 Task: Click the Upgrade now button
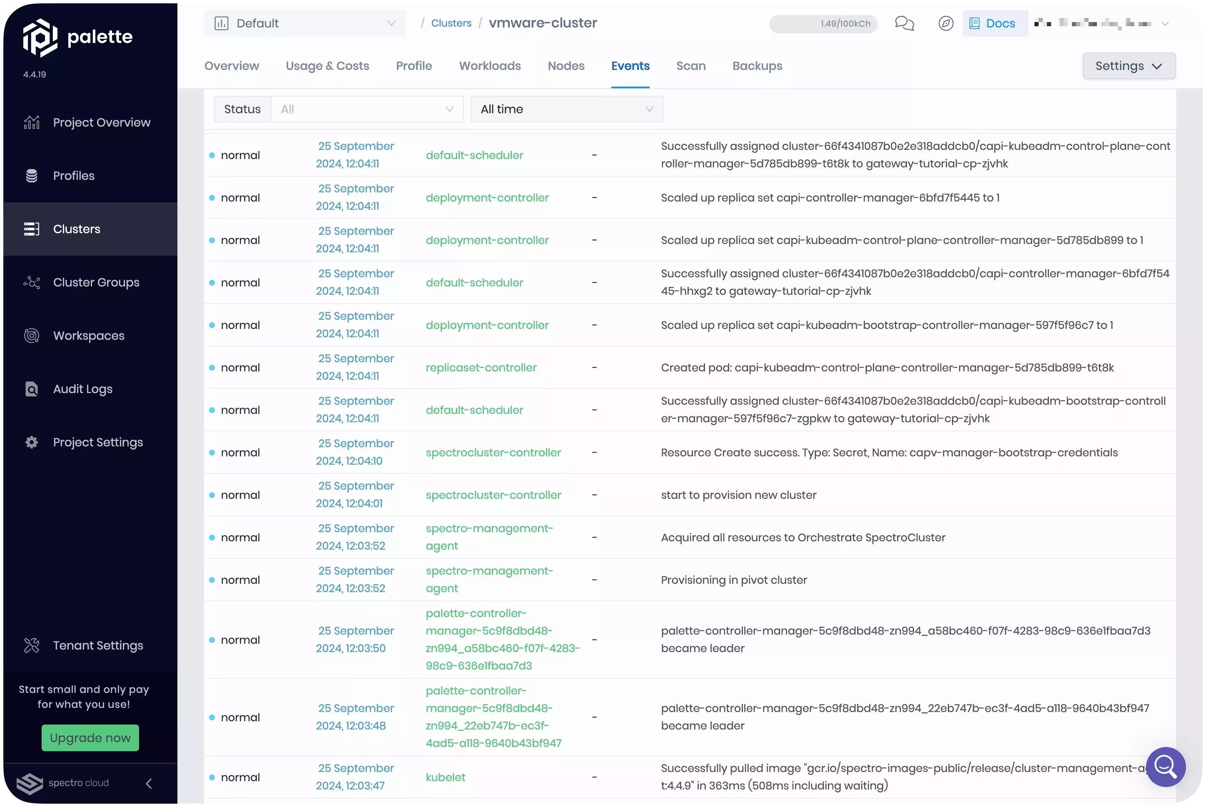click(90, 737)
